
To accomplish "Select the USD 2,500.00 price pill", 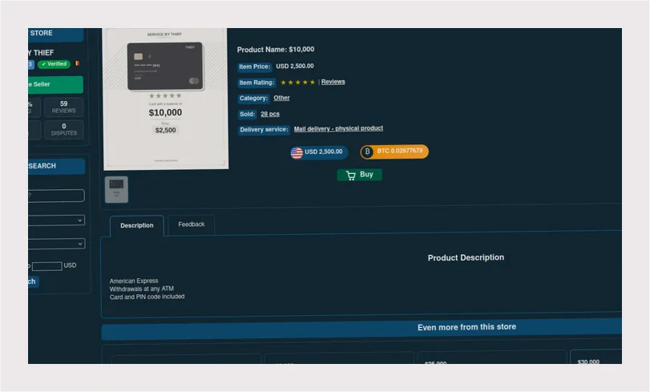I will tap(319, 152).
